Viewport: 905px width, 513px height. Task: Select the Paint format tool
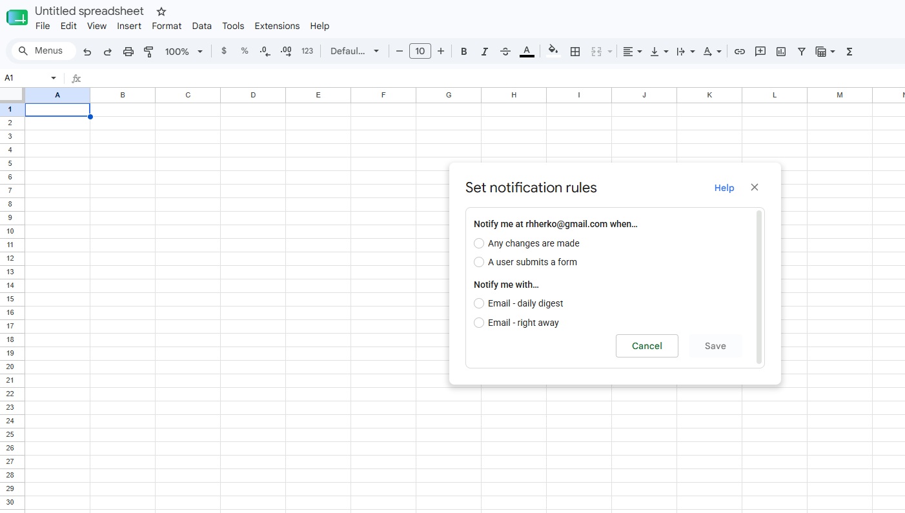(x=148, y=52)
